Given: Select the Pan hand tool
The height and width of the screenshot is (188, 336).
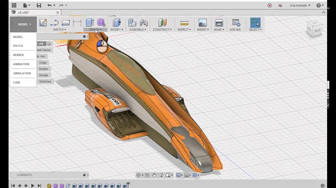Looking at the screenshot, I should click(x=154, y=175).
